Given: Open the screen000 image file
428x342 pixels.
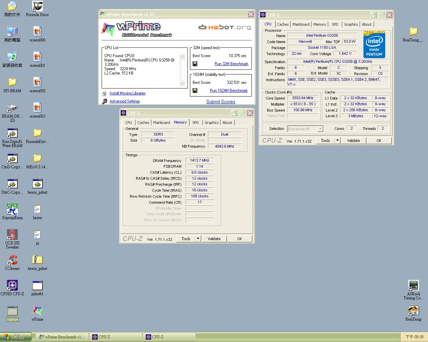Looking at the screenshot, I should pyautogui.click(x=37, y=34).
